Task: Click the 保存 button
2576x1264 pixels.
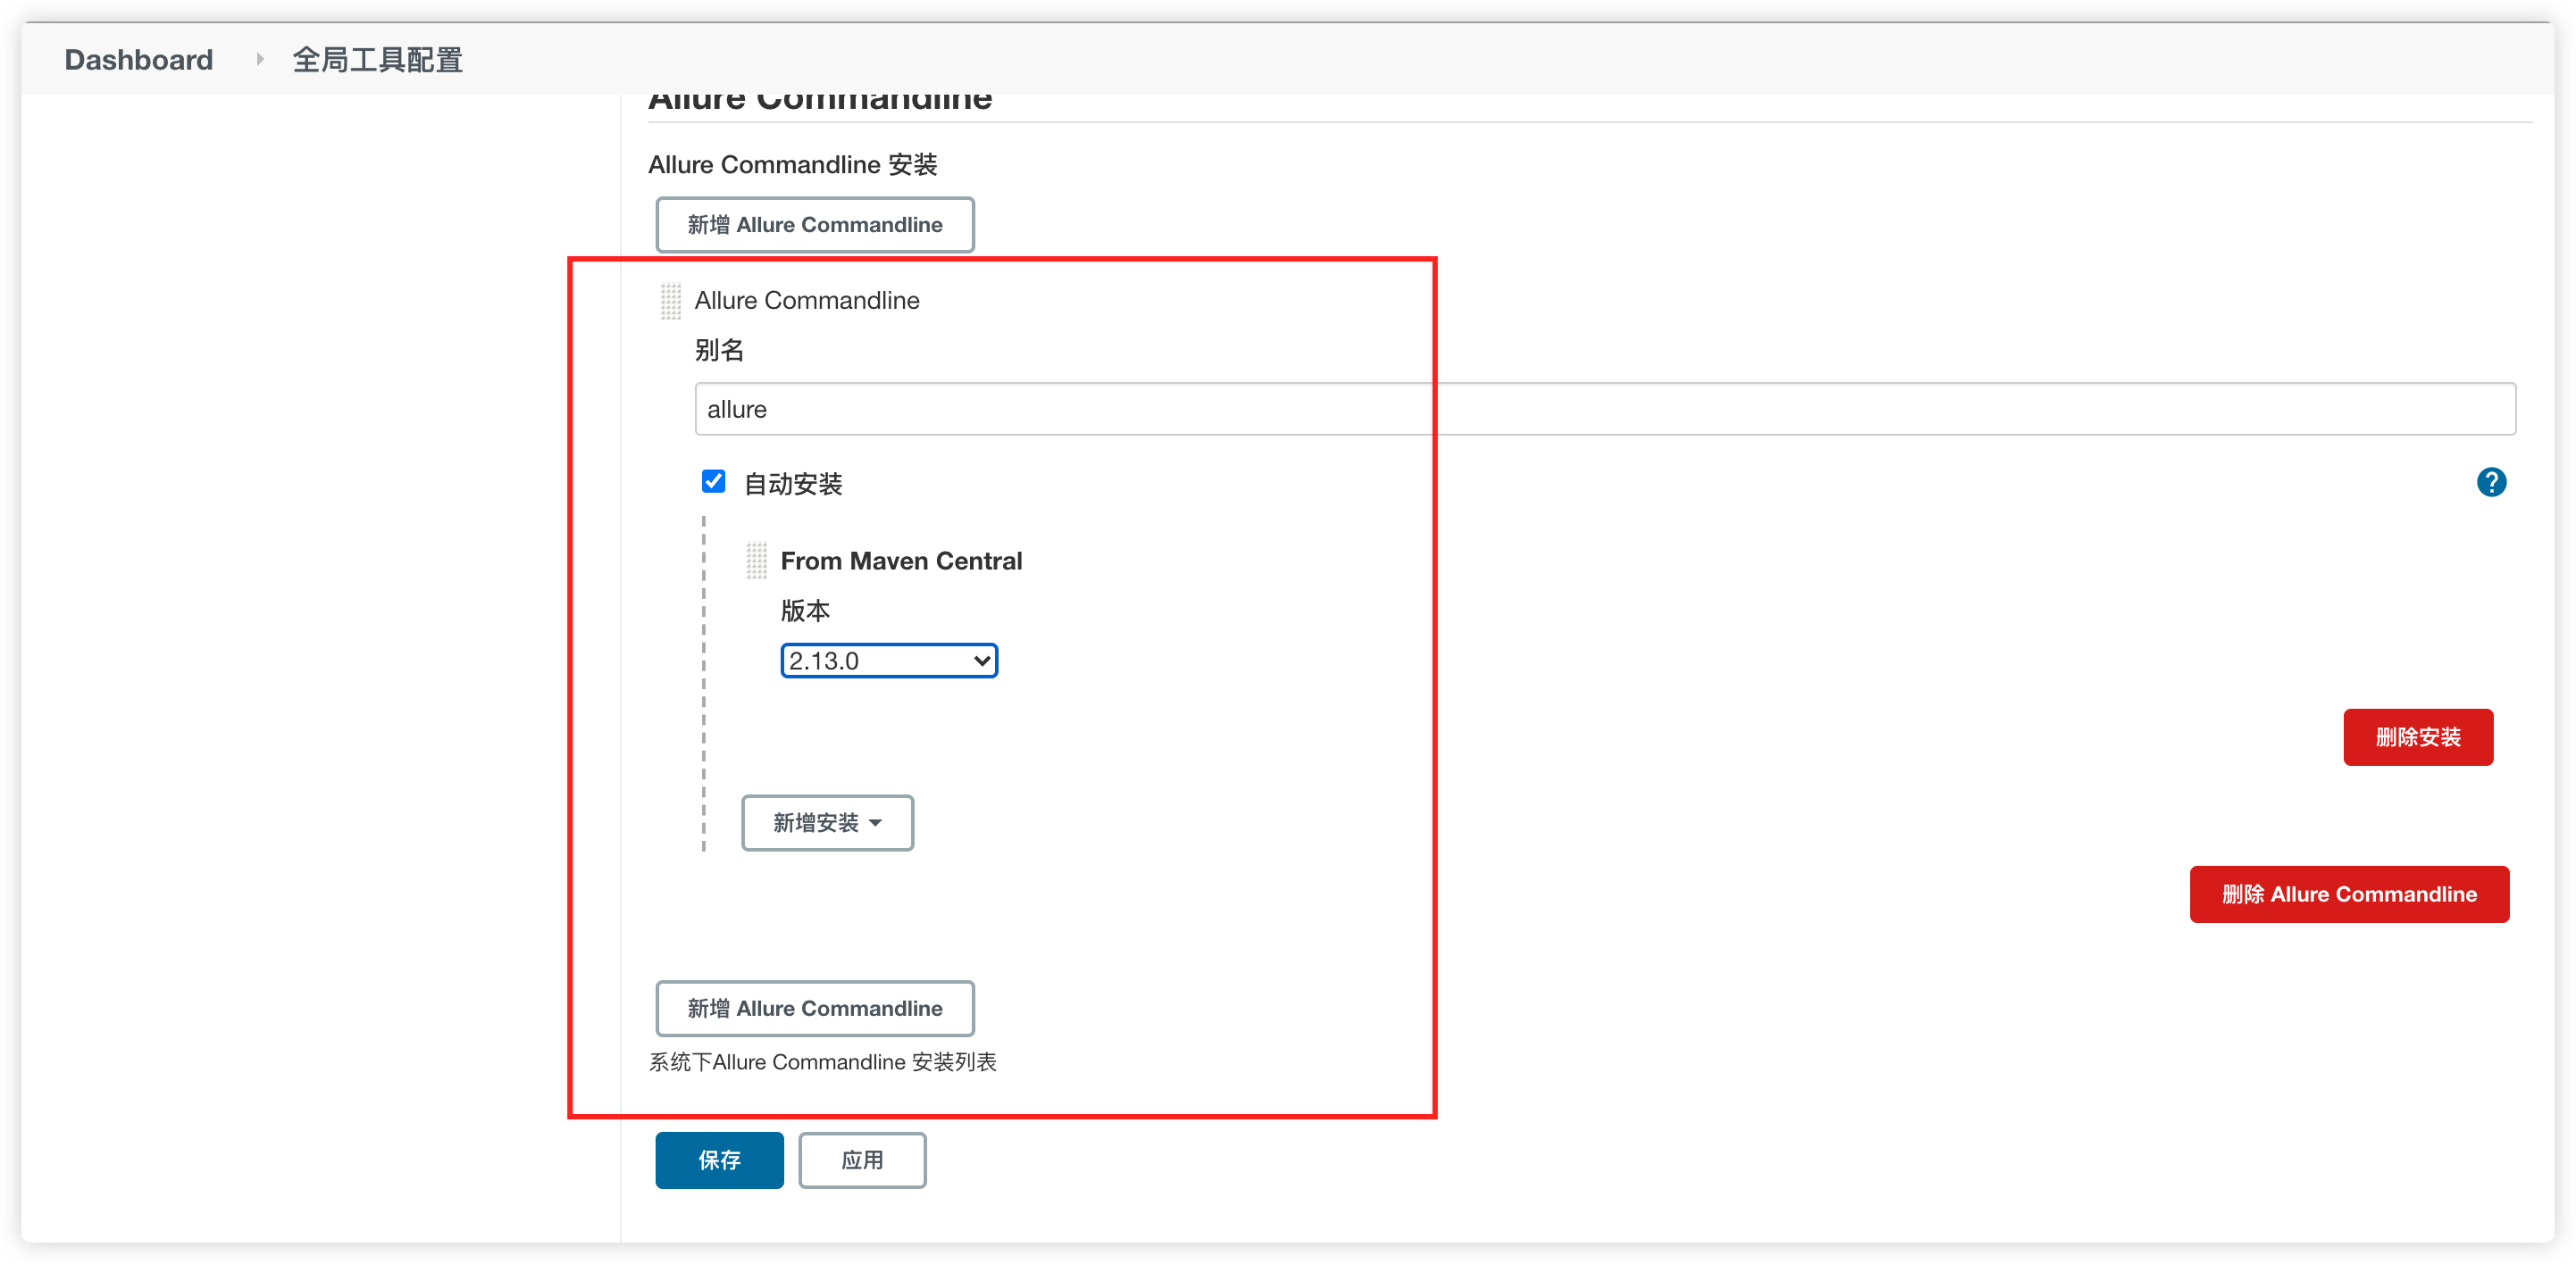Action: point(719,1159)
